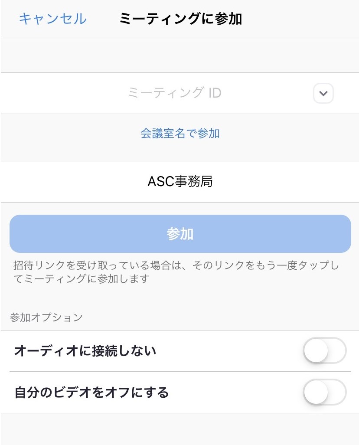The width and height of the screenshot is (359, 445).
Task: Open the meeting ID history chevron dropdown
Action: (x=323, y=93)
